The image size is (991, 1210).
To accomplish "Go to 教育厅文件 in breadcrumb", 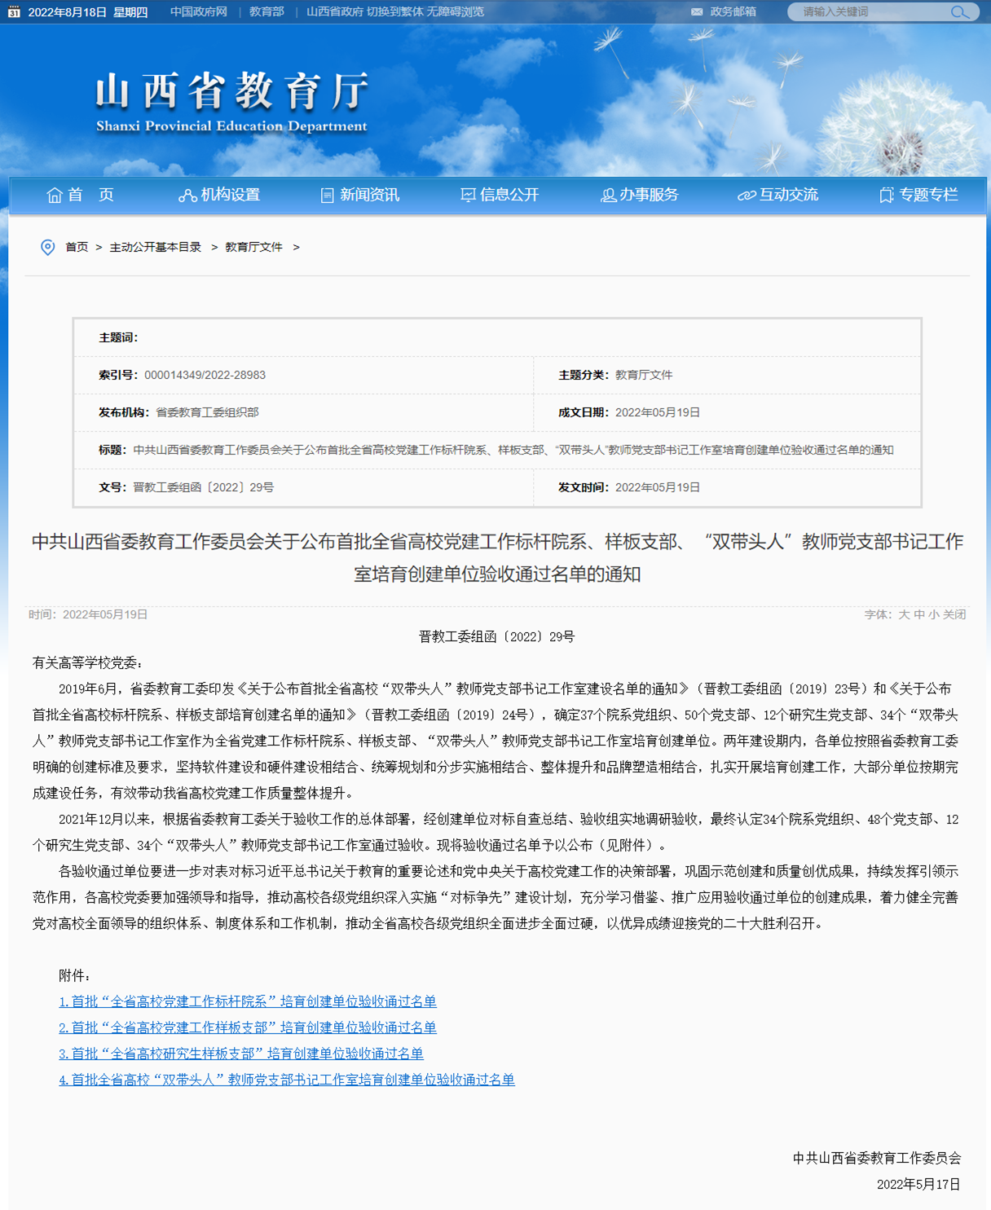I will point(253,248).
